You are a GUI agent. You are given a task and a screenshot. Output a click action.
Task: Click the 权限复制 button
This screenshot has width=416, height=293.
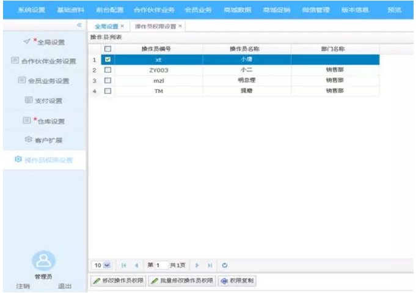tap(237, 281)
